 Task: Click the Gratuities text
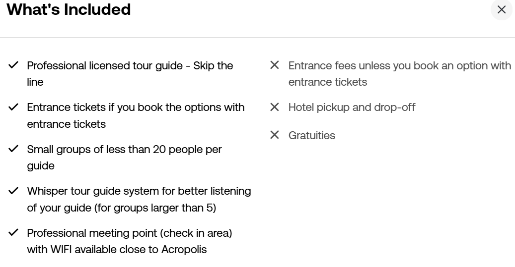click(x=311, y=135)
